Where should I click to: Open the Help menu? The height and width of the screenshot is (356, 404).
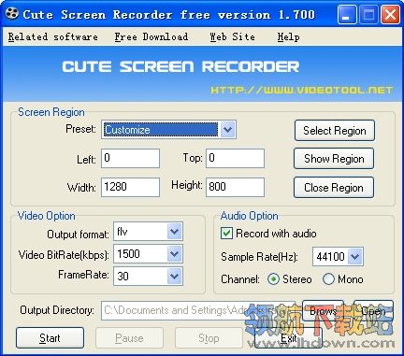pyautogui.click(x=288, y=36)
